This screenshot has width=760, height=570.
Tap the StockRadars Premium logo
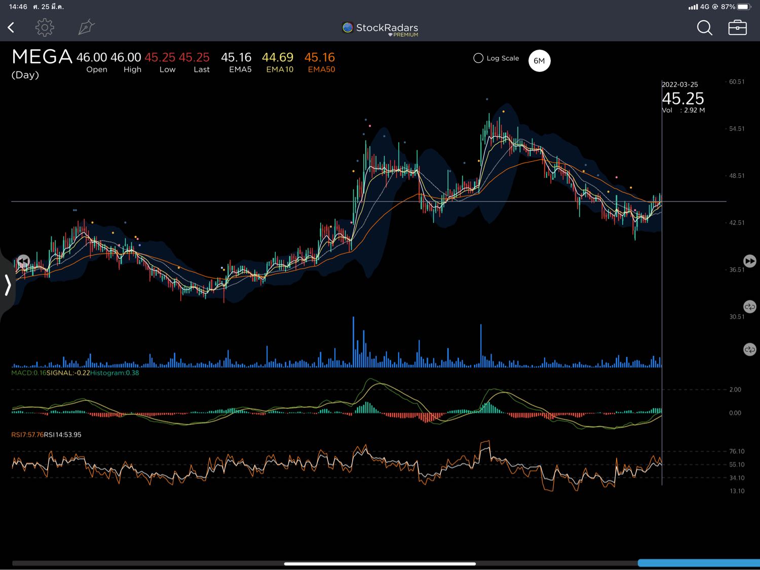tap(380, 29)
